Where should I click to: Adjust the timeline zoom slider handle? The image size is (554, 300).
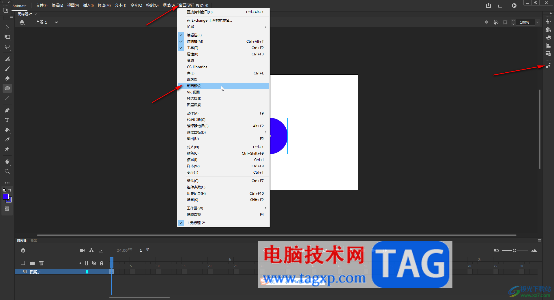click(514, 250)
